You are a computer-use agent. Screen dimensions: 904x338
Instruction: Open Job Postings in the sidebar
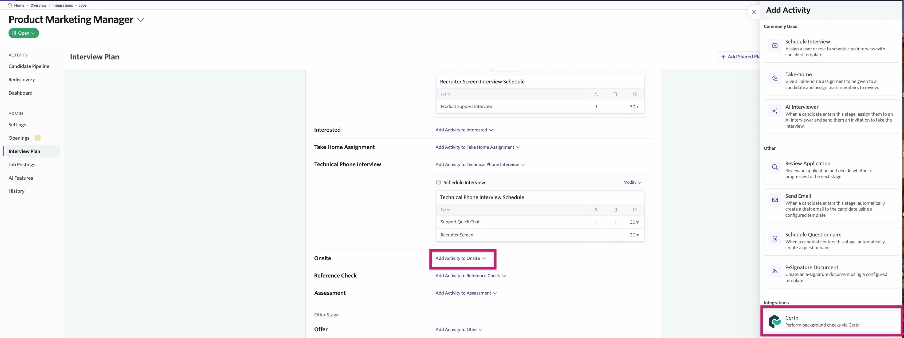tap(22, 165)
